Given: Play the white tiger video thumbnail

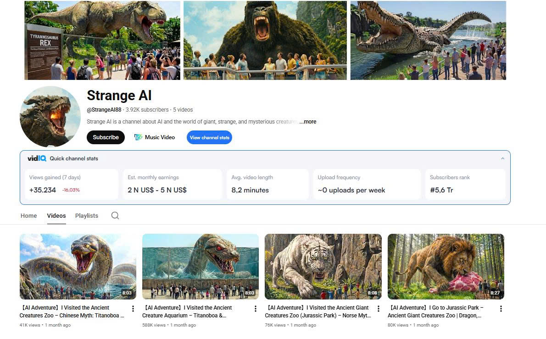Looking at the screenshot, I should (323, 266).
